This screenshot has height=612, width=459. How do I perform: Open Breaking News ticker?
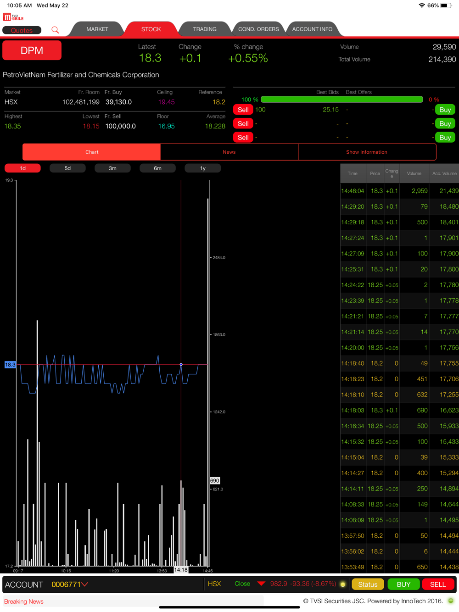(24, 601)
